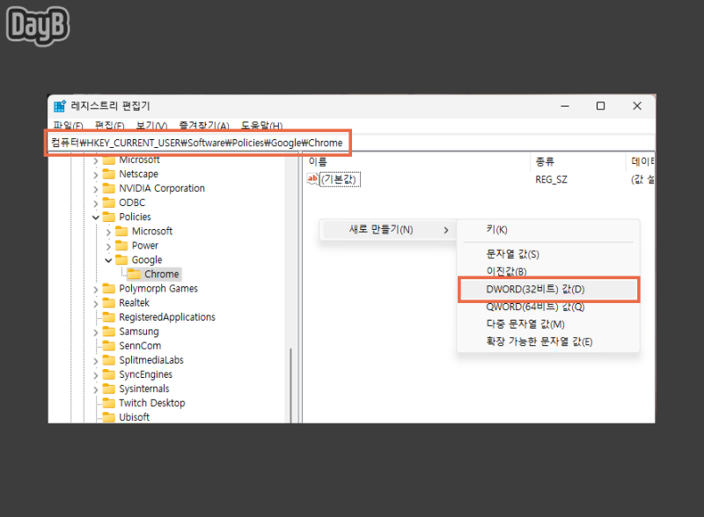Open the 파일(F) menu

coord(68,125)
